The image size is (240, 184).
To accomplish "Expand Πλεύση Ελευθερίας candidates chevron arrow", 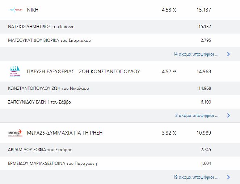I will click(x=228, y=115).
